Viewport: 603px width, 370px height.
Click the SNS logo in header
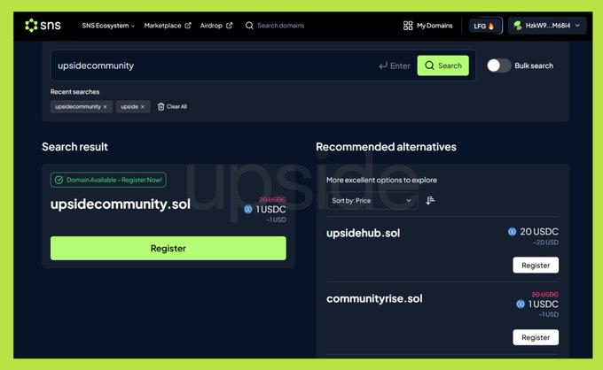[x=44, y=26]
